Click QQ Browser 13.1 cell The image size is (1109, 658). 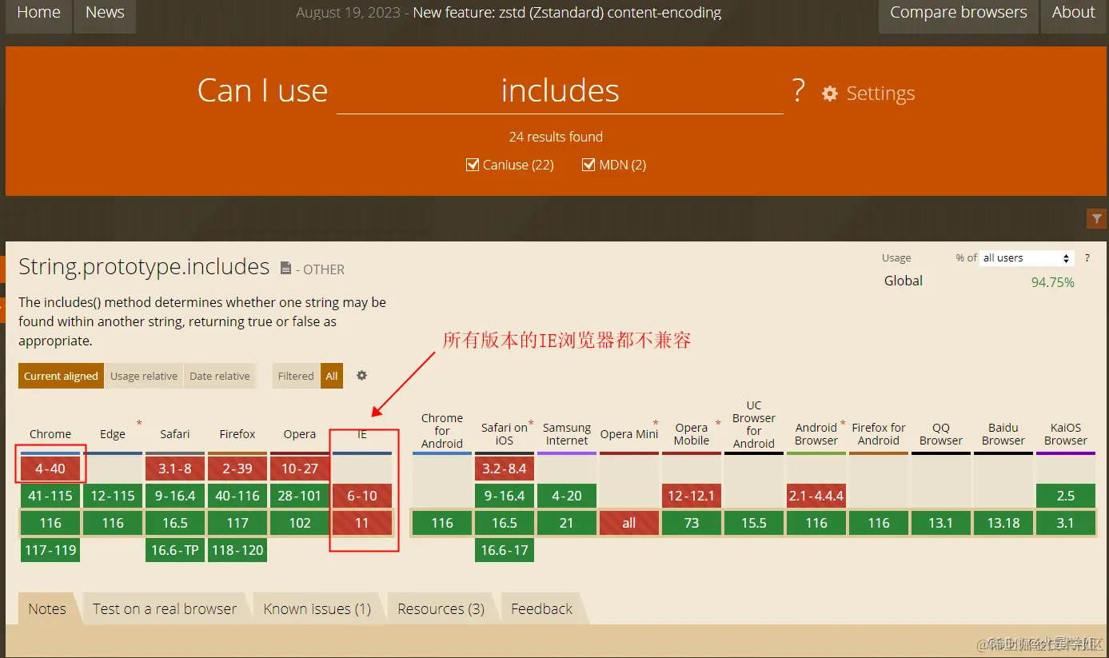point(941,523)
